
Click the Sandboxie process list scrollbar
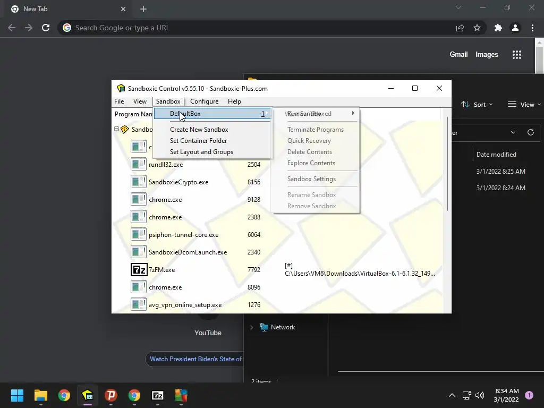click(x=447, y=164)
